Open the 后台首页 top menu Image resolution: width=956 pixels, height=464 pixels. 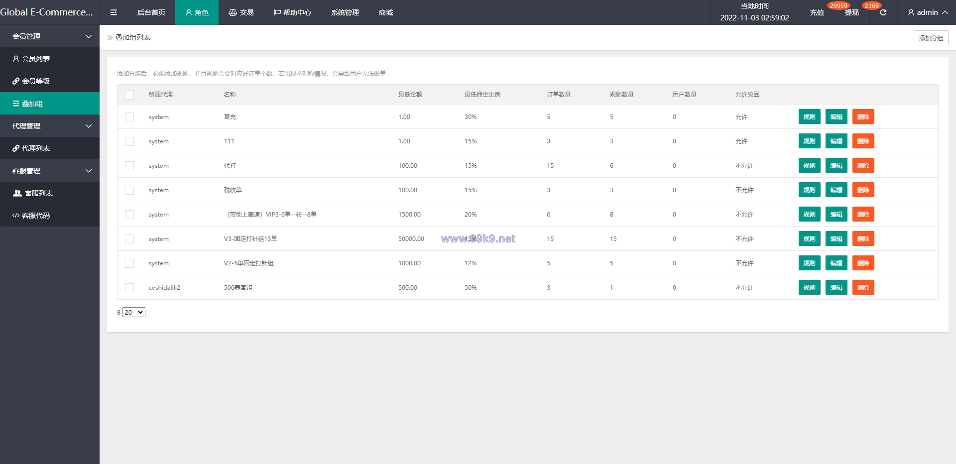coord(151,12)
